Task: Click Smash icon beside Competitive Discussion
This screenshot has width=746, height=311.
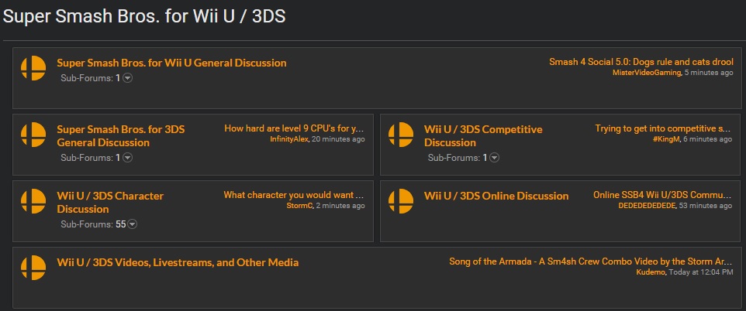Action: click(x=401, y=135)
